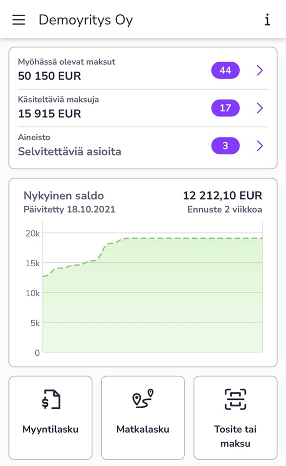
Task: Click the 17 badge for pending payments
Action: tap(225, 108)
